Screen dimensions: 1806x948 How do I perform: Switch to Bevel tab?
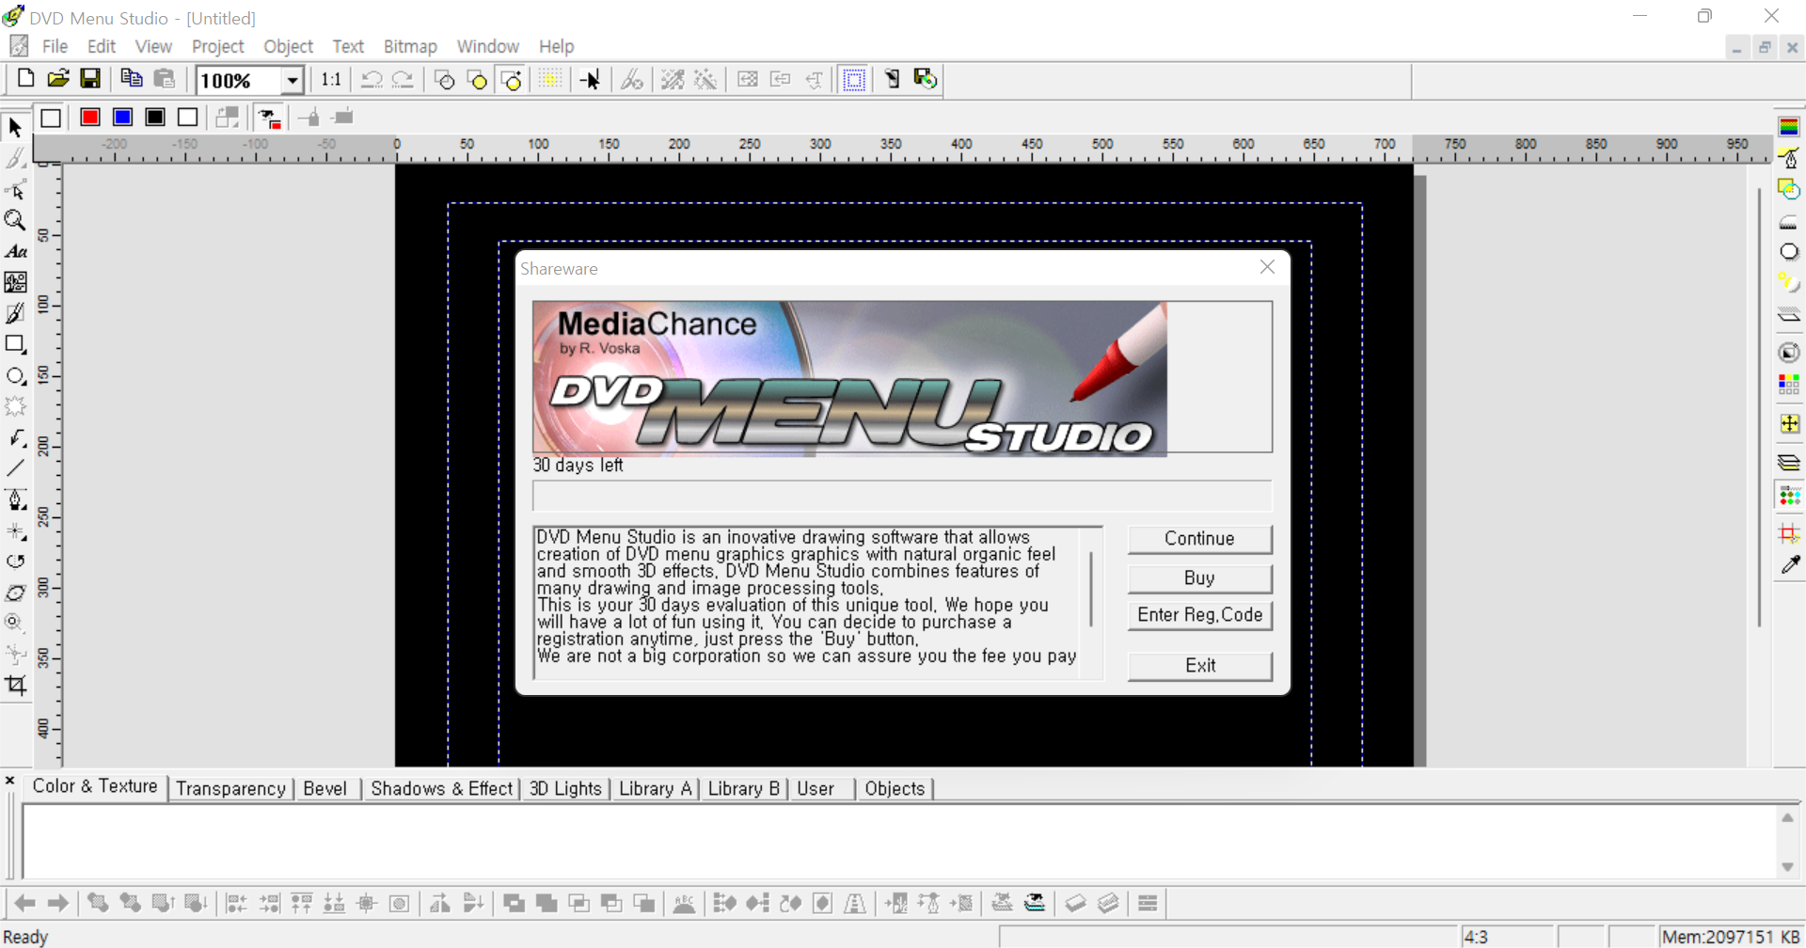pyautogui.click(x=325, y=789)
